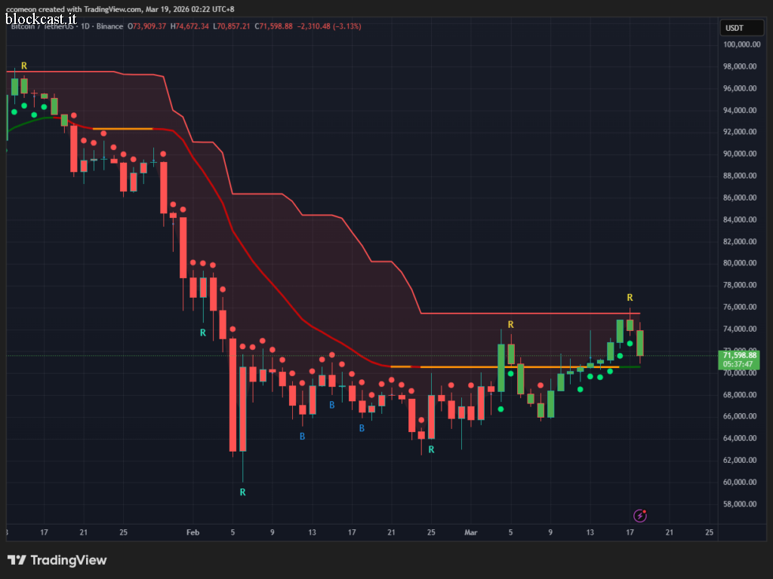Screen dimensions: 773x579
Task: Click the −2,310.48 (−3.13%) change value
Action: (x=329, y=26)
